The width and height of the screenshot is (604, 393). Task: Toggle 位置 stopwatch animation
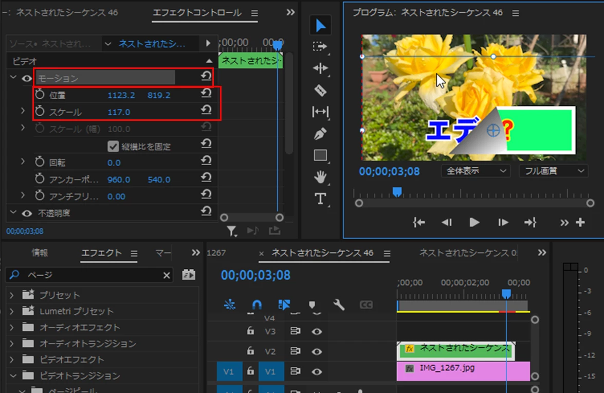click(40, 95)
